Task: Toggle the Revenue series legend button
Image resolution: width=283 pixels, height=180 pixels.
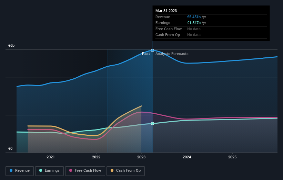Action: pos(20,171)
